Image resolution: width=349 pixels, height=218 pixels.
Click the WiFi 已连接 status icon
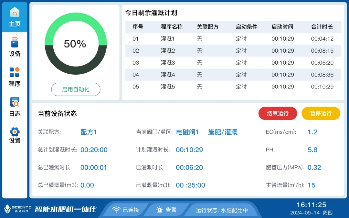pos(116,210)
